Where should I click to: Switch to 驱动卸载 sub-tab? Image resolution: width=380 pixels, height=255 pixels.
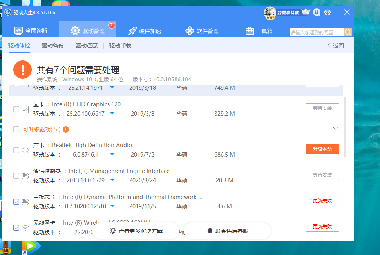pyautogui.click(x=120, y=46)
